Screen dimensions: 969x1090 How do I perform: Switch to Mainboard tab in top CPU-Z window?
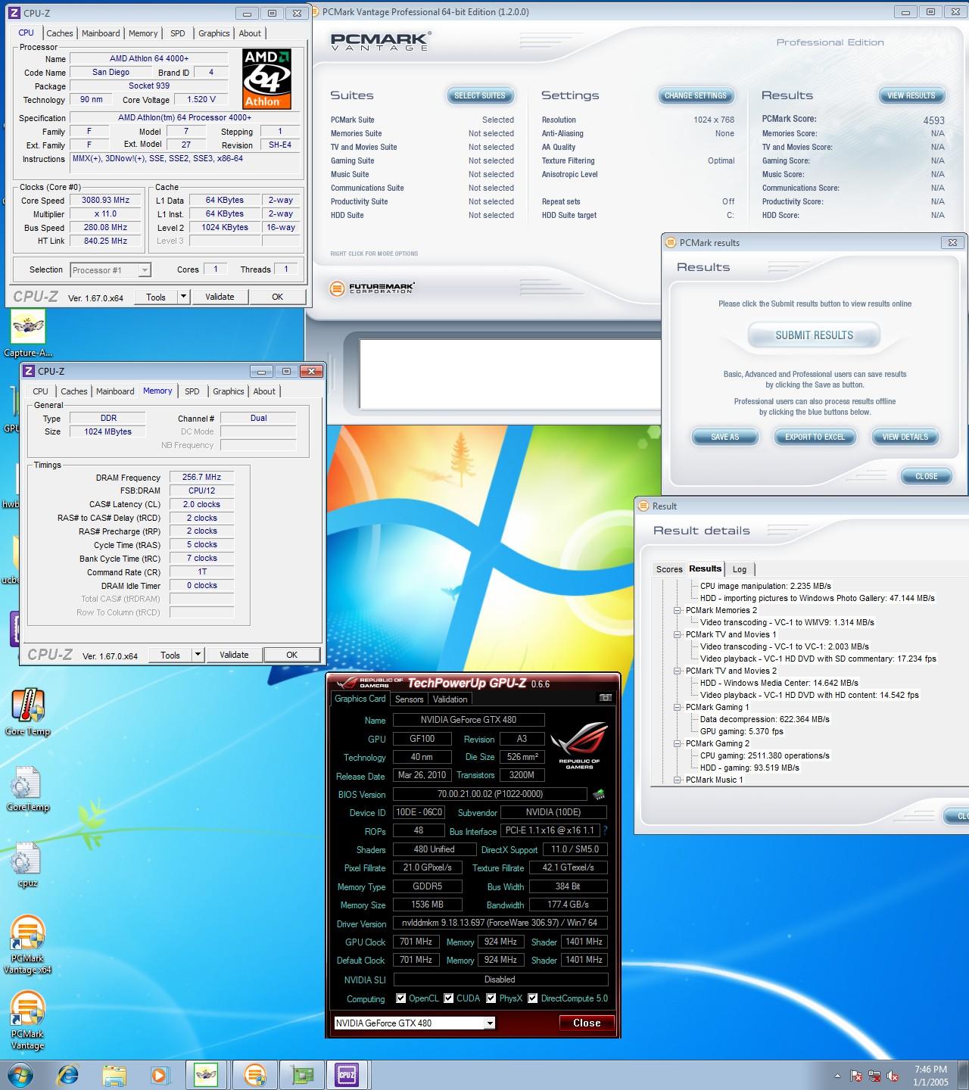[101, 33]
